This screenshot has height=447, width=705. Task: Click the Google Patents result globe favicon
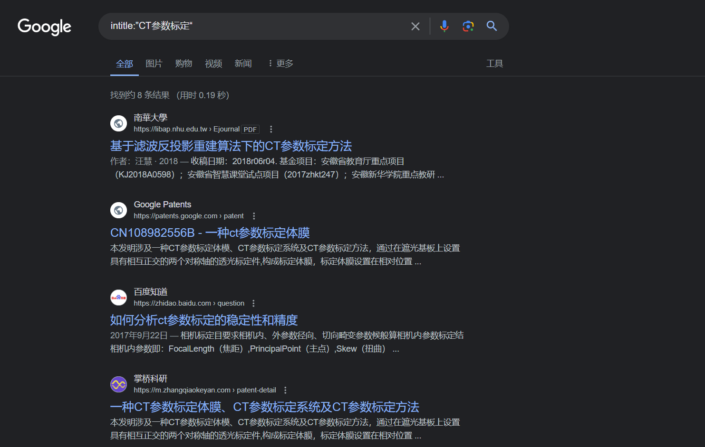[118, 210]
